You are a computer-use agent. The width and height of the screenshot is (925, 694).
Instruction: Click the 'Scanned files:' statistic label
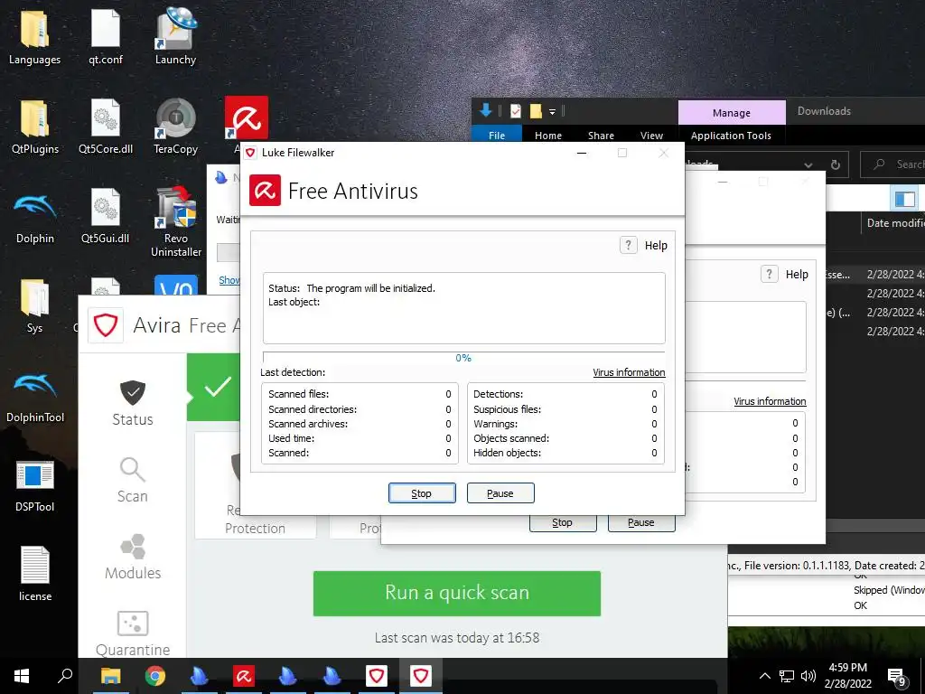(x=298, y=394)
